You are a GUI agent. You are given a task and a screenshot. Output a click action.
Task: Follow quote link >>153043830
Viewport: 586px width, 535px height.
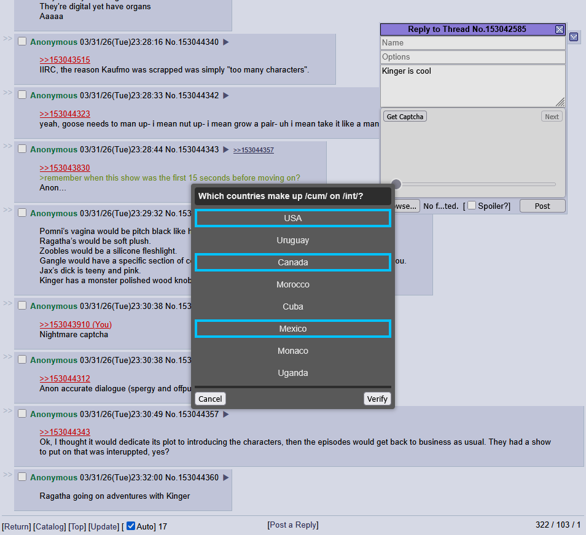pyautogui.click(x=64, y=168)
